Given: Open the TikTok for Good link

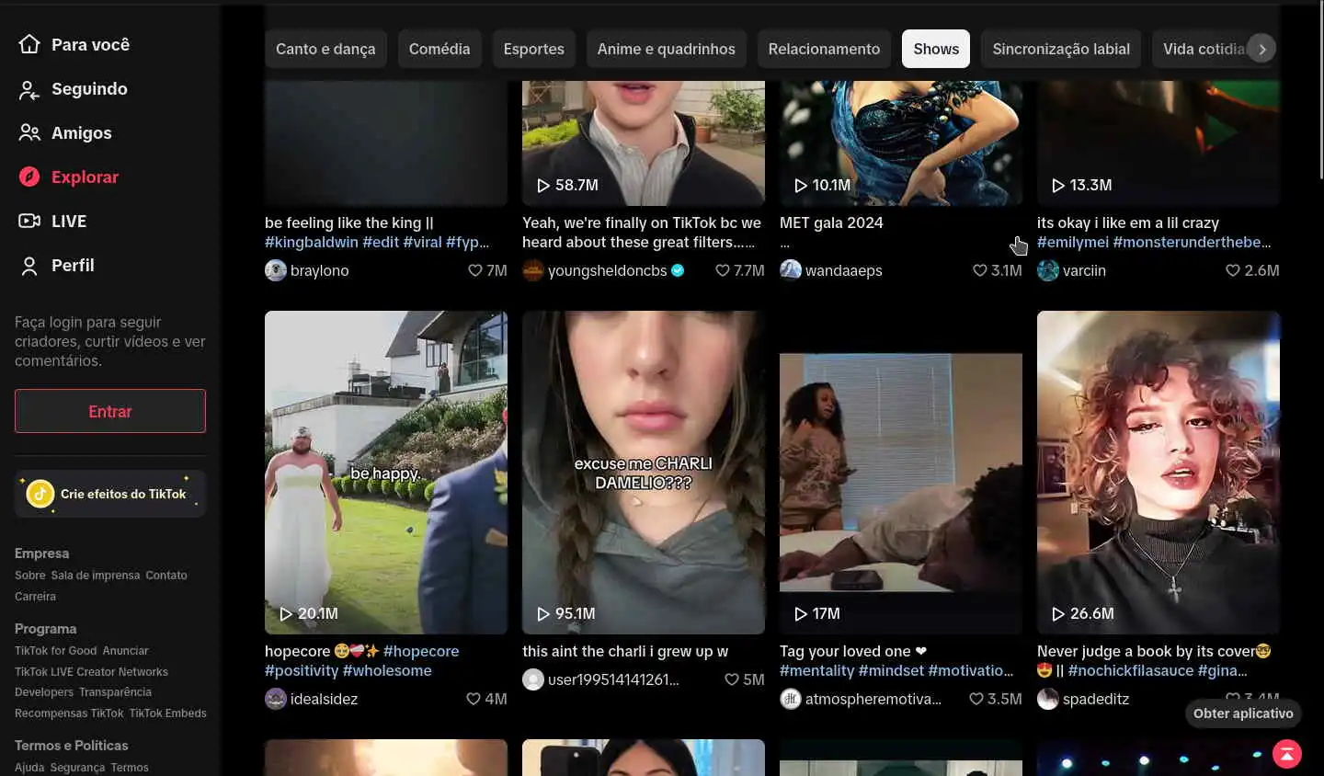Looking at the screenshot, I should pos(55,651).
